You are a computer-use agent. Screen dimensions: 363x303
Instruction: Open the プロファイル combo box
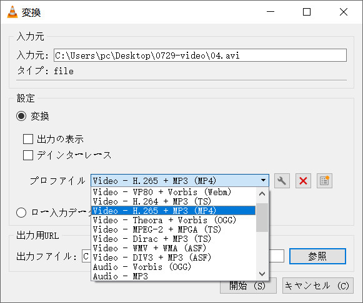click(180, 181)
